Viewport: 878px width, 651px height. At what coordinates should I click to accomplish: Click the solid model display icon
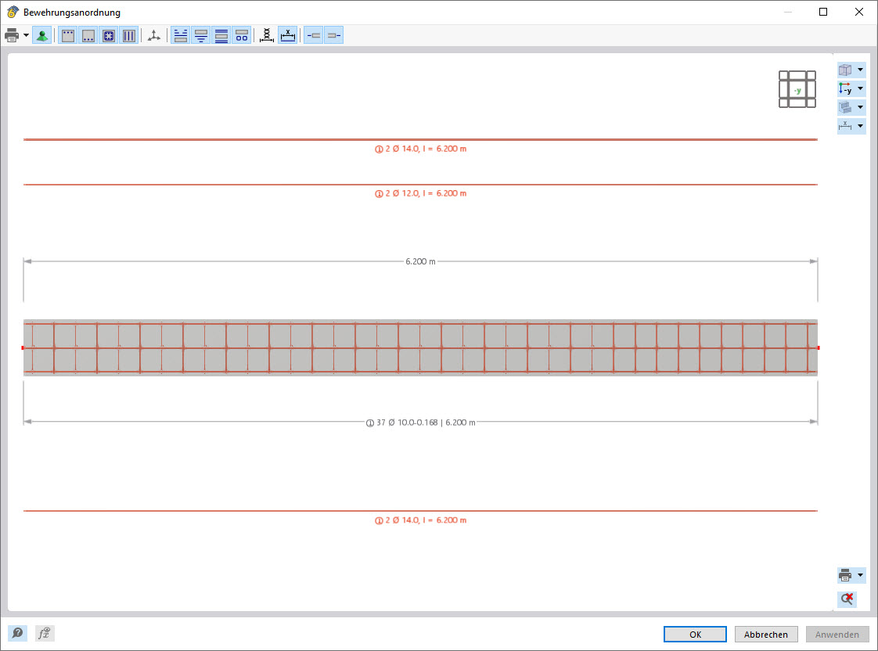pyautogui.click(x=845, y=107)
